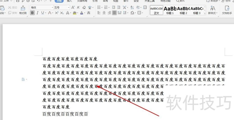Expand the font color dropdown arrow
This screenshot has height=120, width=234.
(x=85, y=13)
